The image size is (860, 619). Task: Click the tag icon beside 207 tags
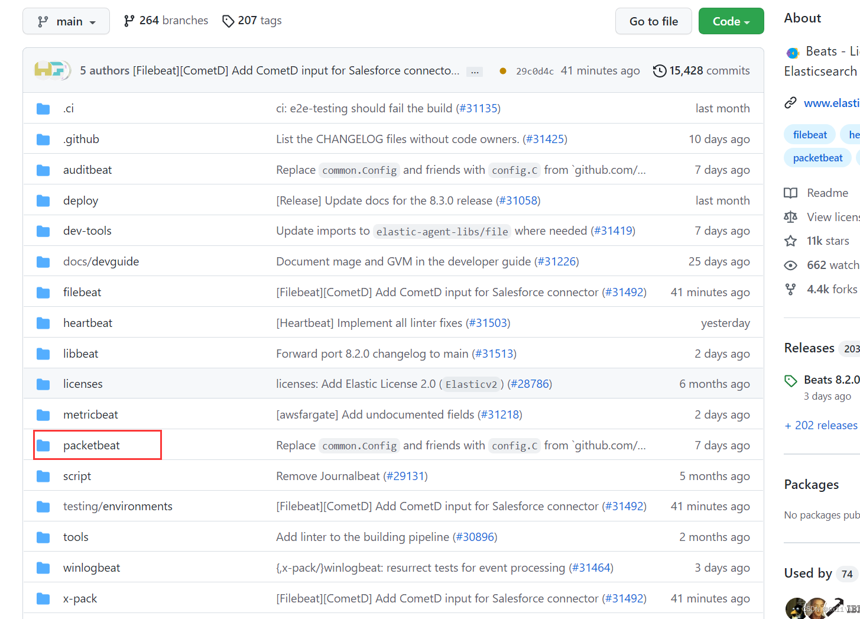(x=228, y=21)
